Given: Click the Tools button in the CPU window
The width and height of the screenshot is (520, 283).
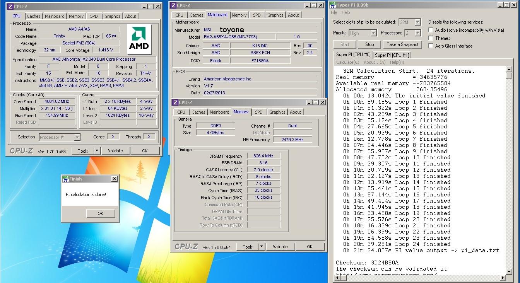Looking at the screenshot, I should click(x=83, y=151).
